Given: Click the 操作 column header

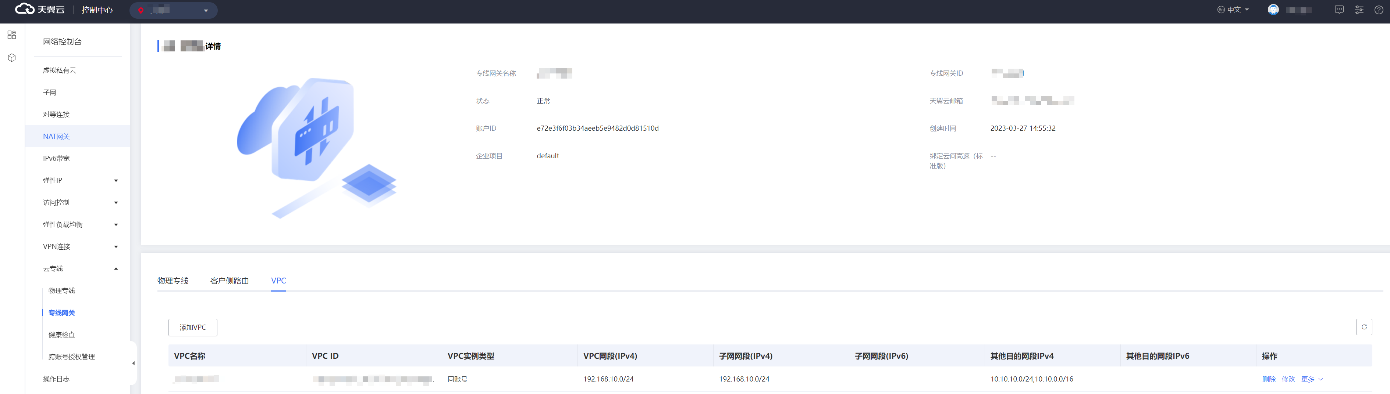Looking at the screenshot, I should coord(1269,356).
